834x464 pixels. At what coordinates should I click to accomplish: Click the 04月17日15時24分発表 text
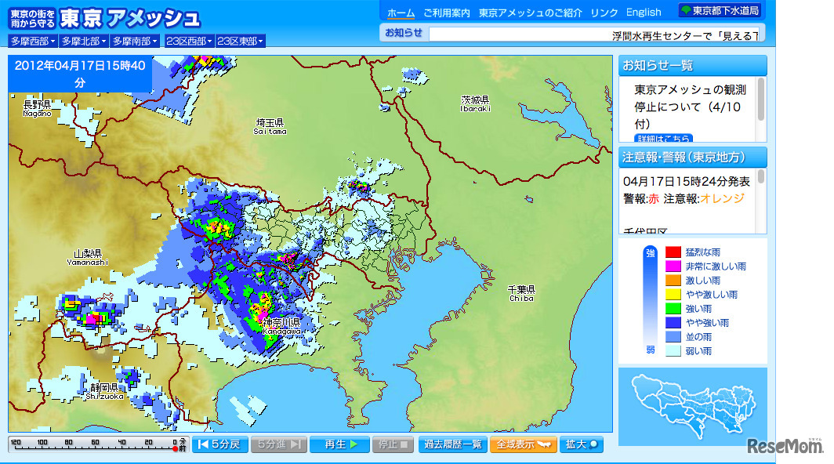point(687,182)
